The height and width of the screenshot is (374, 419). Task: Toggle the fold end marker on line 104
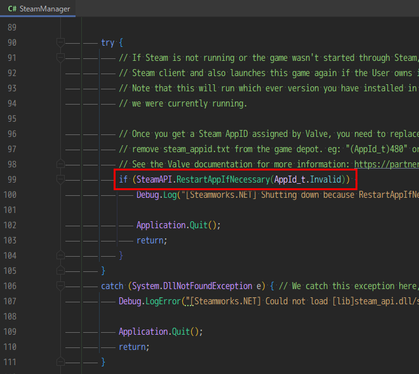tap(61, 255)
